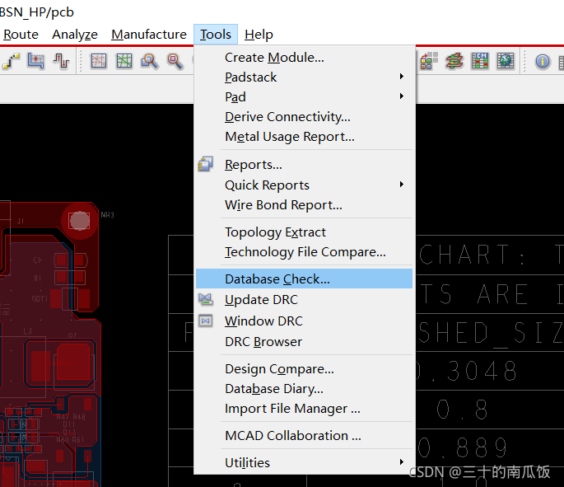
Task: Expand the Utilities submenu
Action: click(305, 462)
